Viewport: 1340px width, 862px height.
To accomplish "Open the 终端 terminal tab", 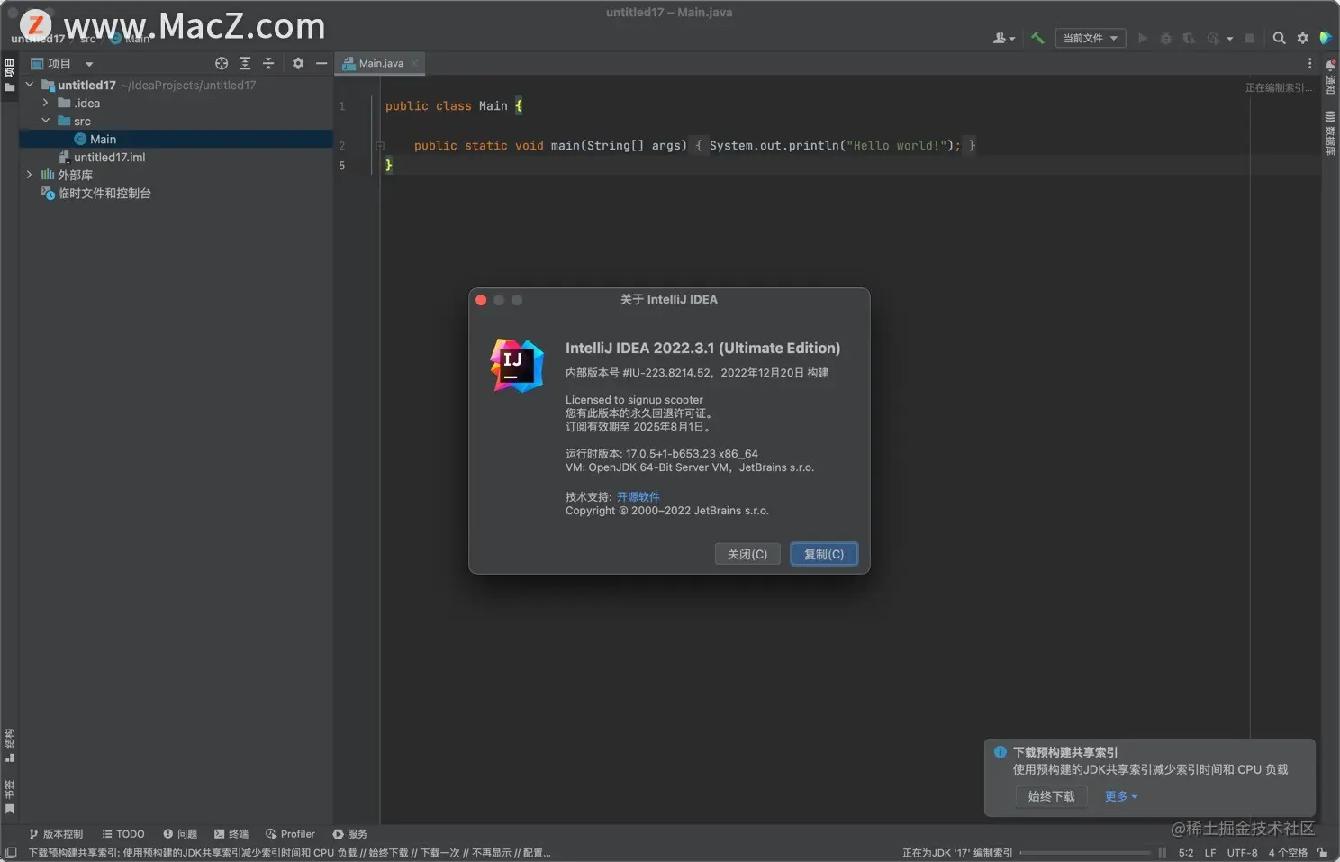I will click(231, 834).
